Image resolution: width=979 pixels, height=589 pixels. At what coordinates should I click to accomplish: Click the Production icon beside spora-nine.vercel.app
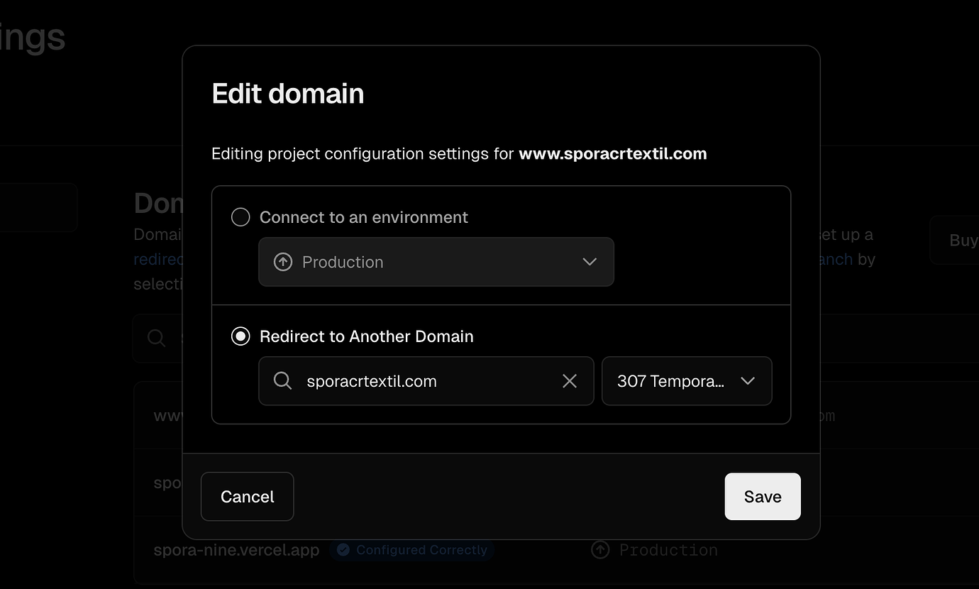pos(599,549)
